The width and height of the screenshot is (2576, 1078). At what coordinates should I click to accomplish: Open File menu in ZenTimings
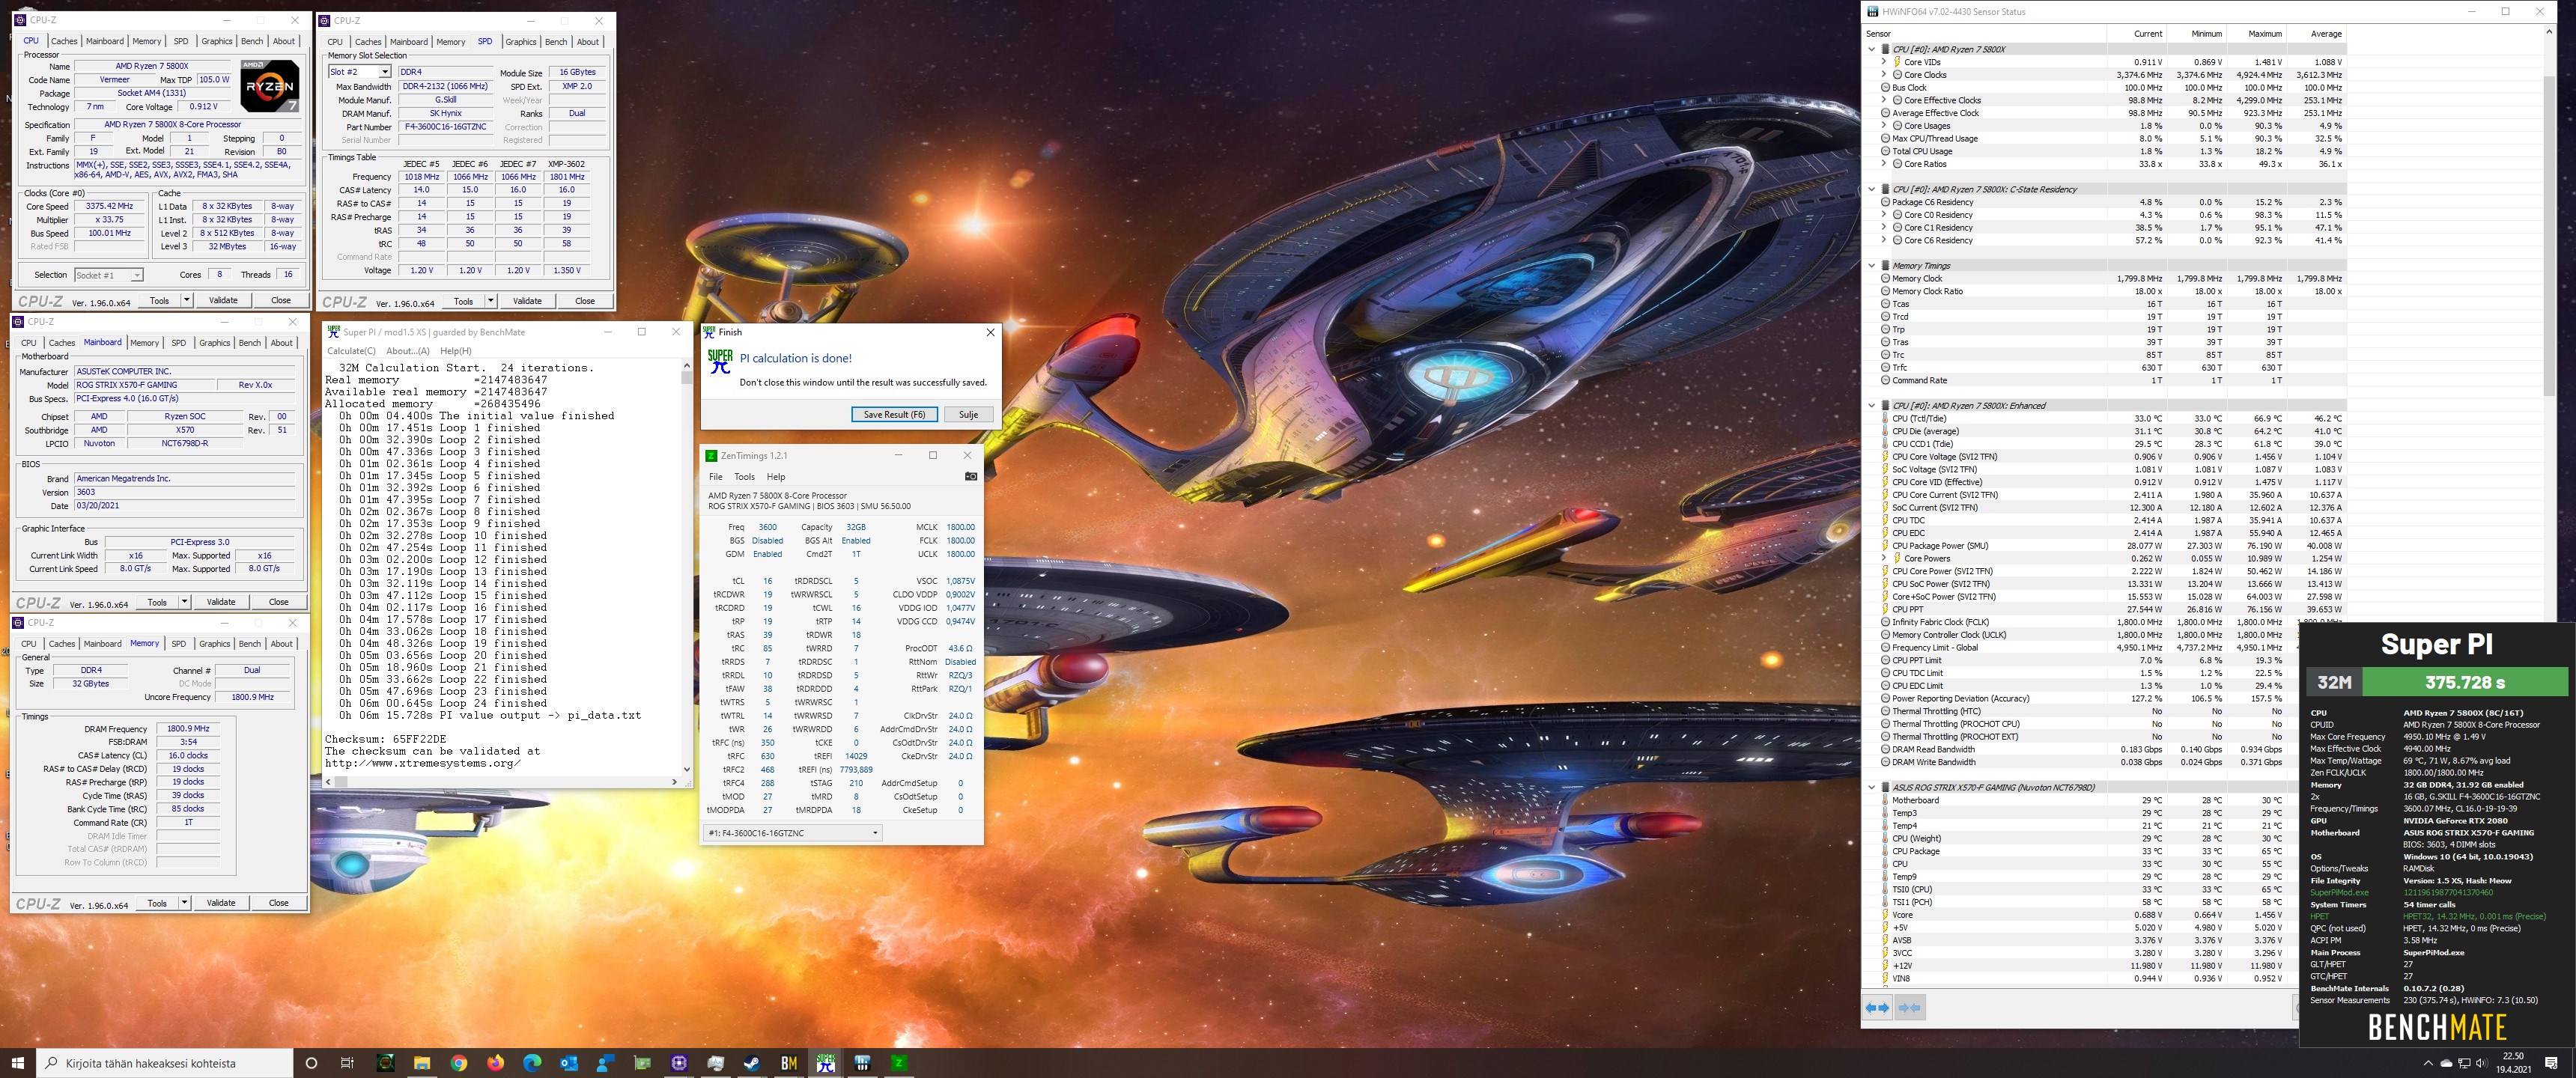716,477
